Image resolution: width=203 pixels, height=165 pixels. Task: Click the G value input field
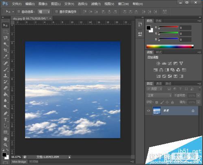click(186, 34)
